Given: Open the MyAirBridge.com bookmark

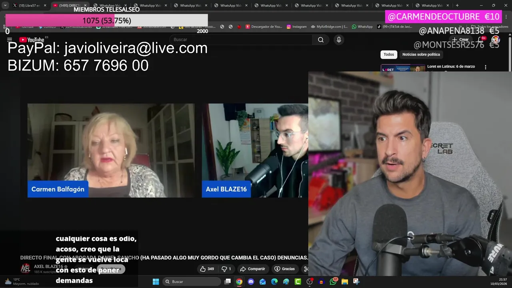Looking at the screenshot, I should click(329, 27).
